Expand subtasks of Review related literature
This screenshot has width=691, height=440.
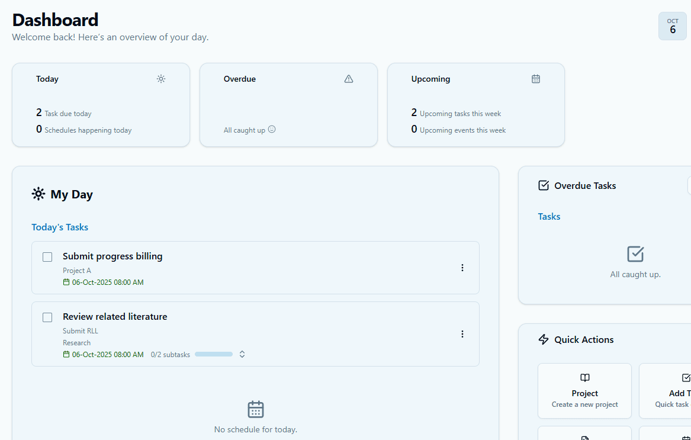[x=242, y=354]
